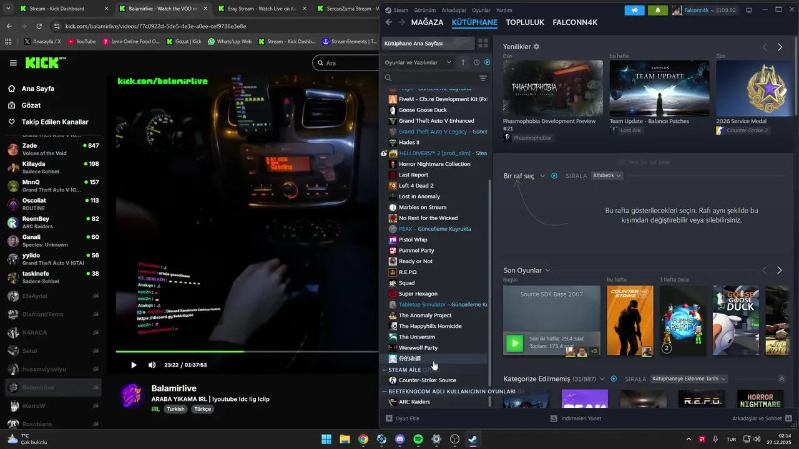Open Kick sidebar hamburger menu

pyautogui.click(x=13, y=63)
